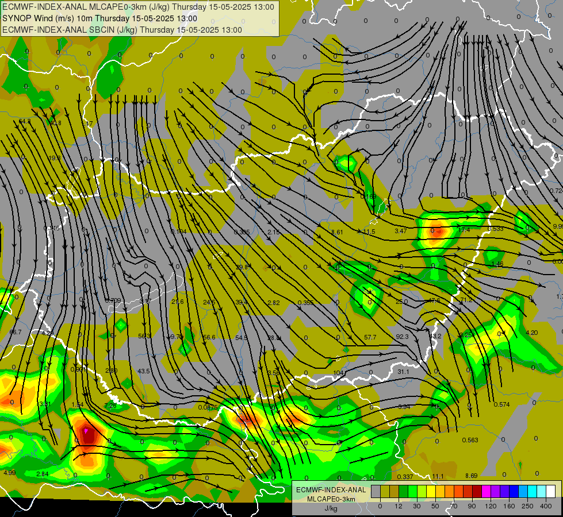Click legend tick label '12'
The width and height of the screenshot is (563, 517).
coord(399,506)
